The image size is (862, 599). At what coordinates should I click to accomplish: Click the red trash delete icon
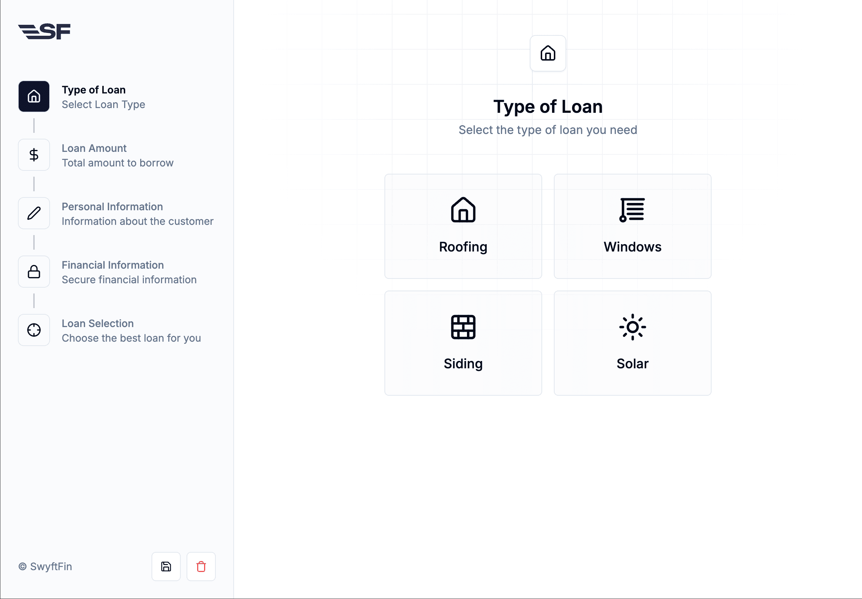pyautogui.click(x=201, y=567)
